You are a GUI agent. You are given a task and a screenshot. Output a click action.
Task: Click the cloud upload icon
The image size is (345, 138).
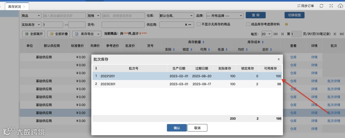click(x=340, y=6)
